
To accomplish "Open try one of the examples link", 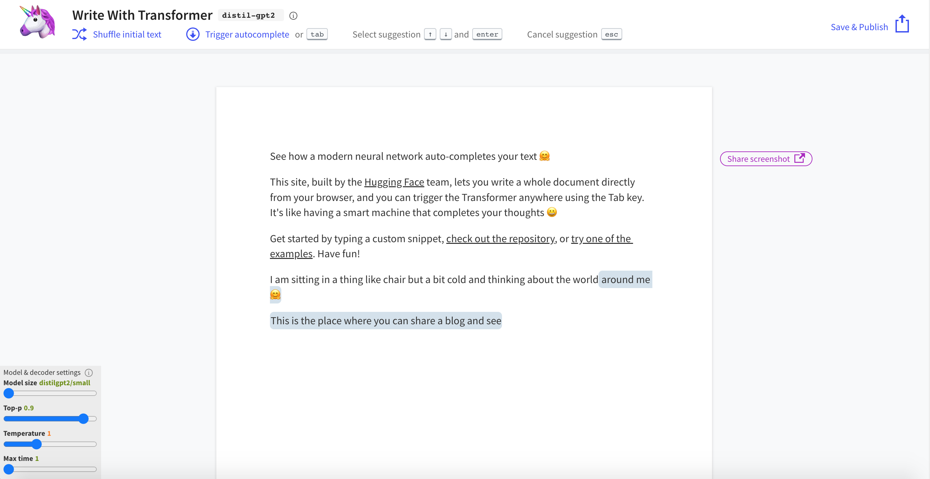I will [601, 239].
